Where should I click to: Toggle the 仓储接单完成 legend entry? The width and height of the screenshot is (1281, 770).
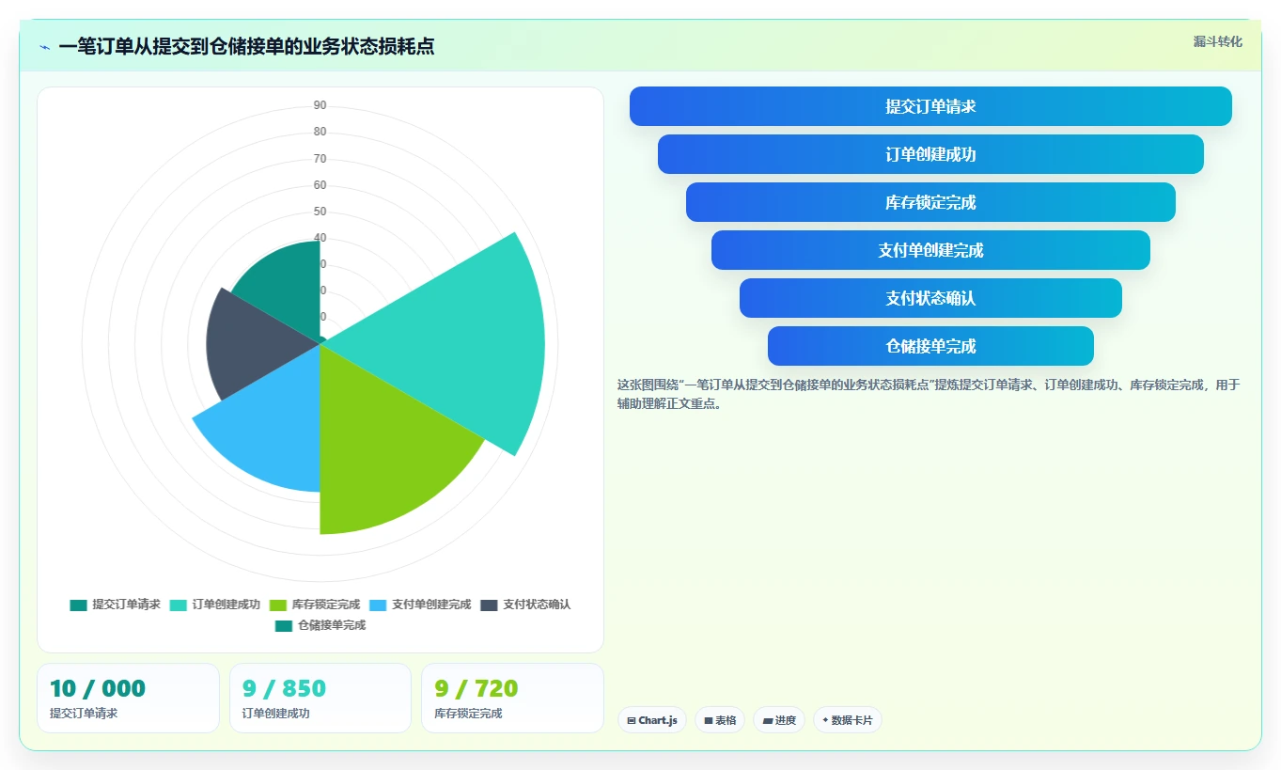[x=320, y=625]
